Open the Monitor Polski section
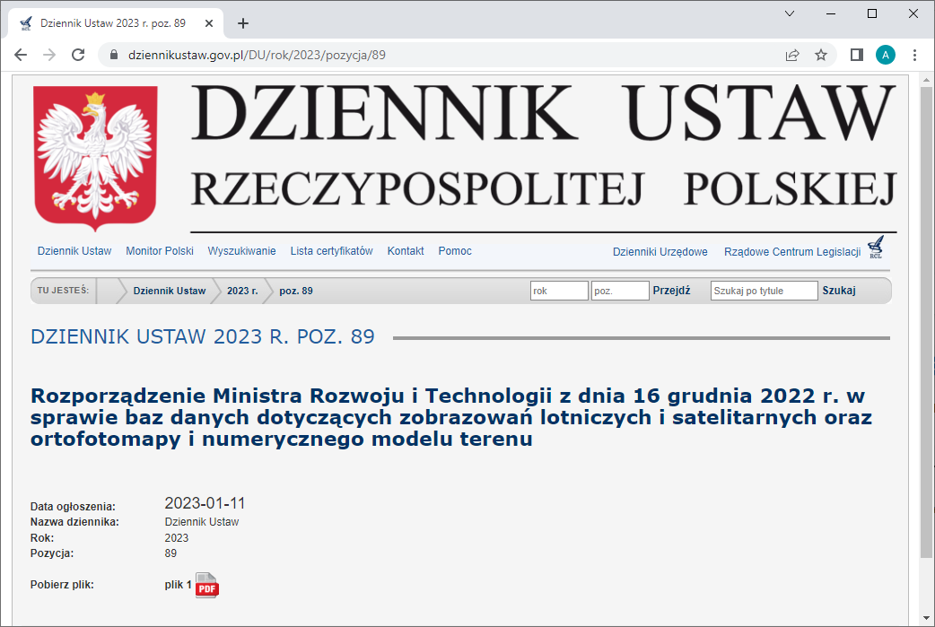Image resolution: width=935 pixels, height=627 pixels. tap(159, 251)
